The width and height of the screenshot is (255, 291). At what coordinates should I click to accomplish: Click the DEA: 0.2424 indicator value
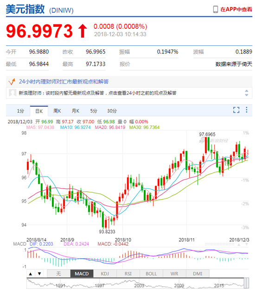(76, 244)
